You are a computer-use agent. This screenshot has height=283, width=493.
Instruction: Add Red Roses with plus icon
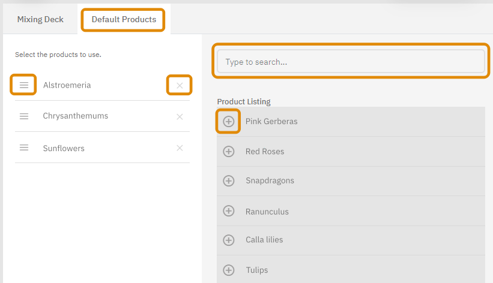(x=229, y=152)
